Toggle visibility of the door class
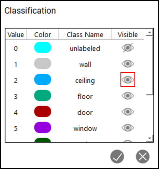Screen dimensions: 159x169 pyautogui.click(x=128, y=112)
